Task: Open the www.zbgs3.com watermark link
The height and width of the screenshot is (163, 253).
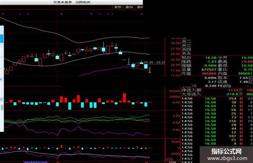Action: pyautogui.click(x=227, y=158)
